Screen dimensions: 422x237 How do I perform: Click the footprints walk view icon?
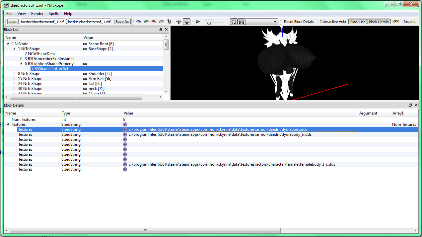pos(169,22)
